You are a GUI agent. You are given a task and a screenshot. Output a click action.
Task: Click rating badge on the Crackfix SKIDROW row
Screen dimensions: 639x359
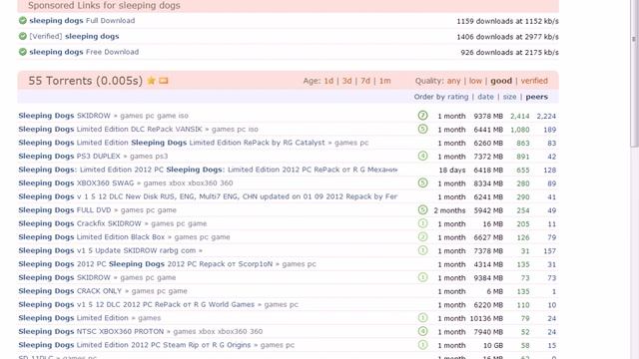[423, 223]
